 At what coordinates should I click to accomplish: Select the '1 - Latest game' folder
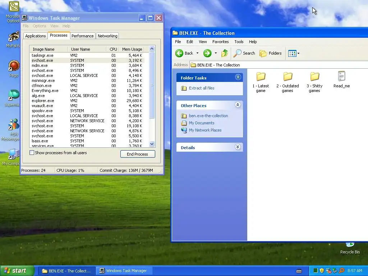(x=261, y=82)
